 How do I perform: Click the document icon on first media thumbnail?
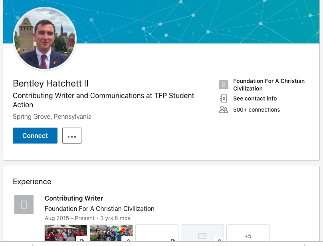tap(81, 239)
